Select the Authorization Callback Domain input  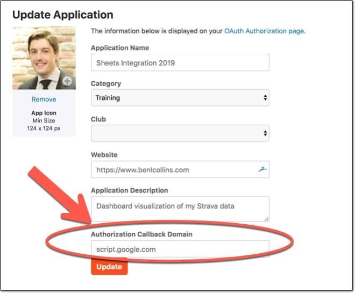click(x=180, y=249)
